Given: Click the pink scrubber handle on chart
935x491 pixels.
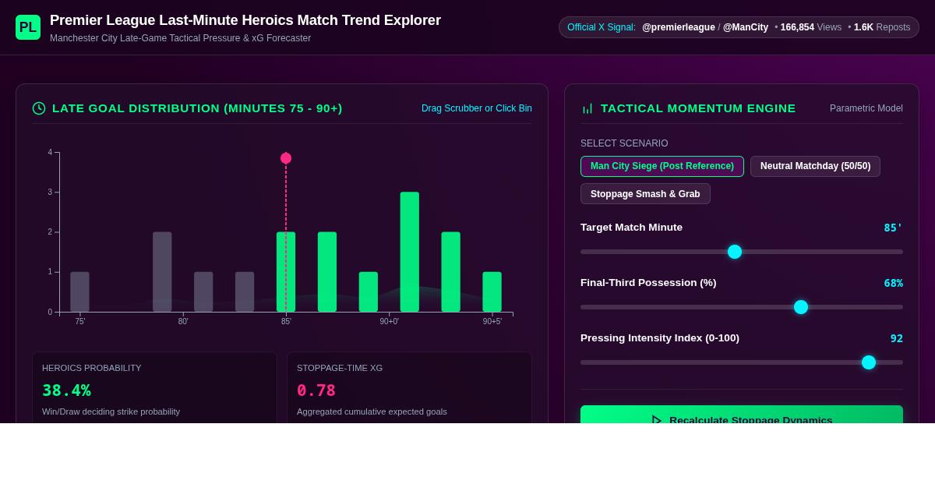Looking at the screenshot, I should click(x=286, y=158).
